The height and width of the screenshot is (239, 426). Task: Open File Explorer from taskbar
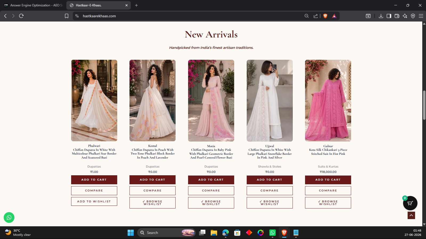pos(214,233)
